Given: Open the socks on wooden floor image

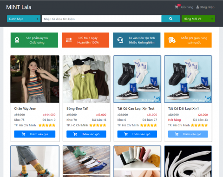Looking at the screenshot, I should (86, 161).
